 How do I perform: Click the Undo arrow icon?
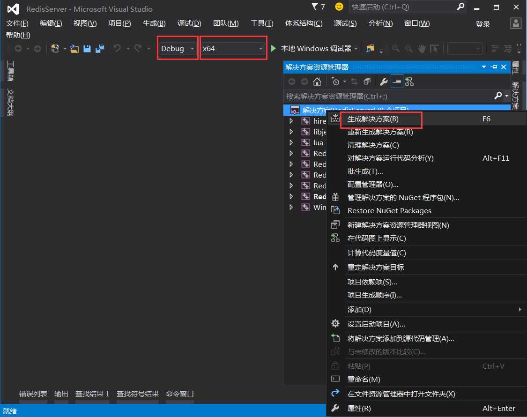tap(117, 49)
